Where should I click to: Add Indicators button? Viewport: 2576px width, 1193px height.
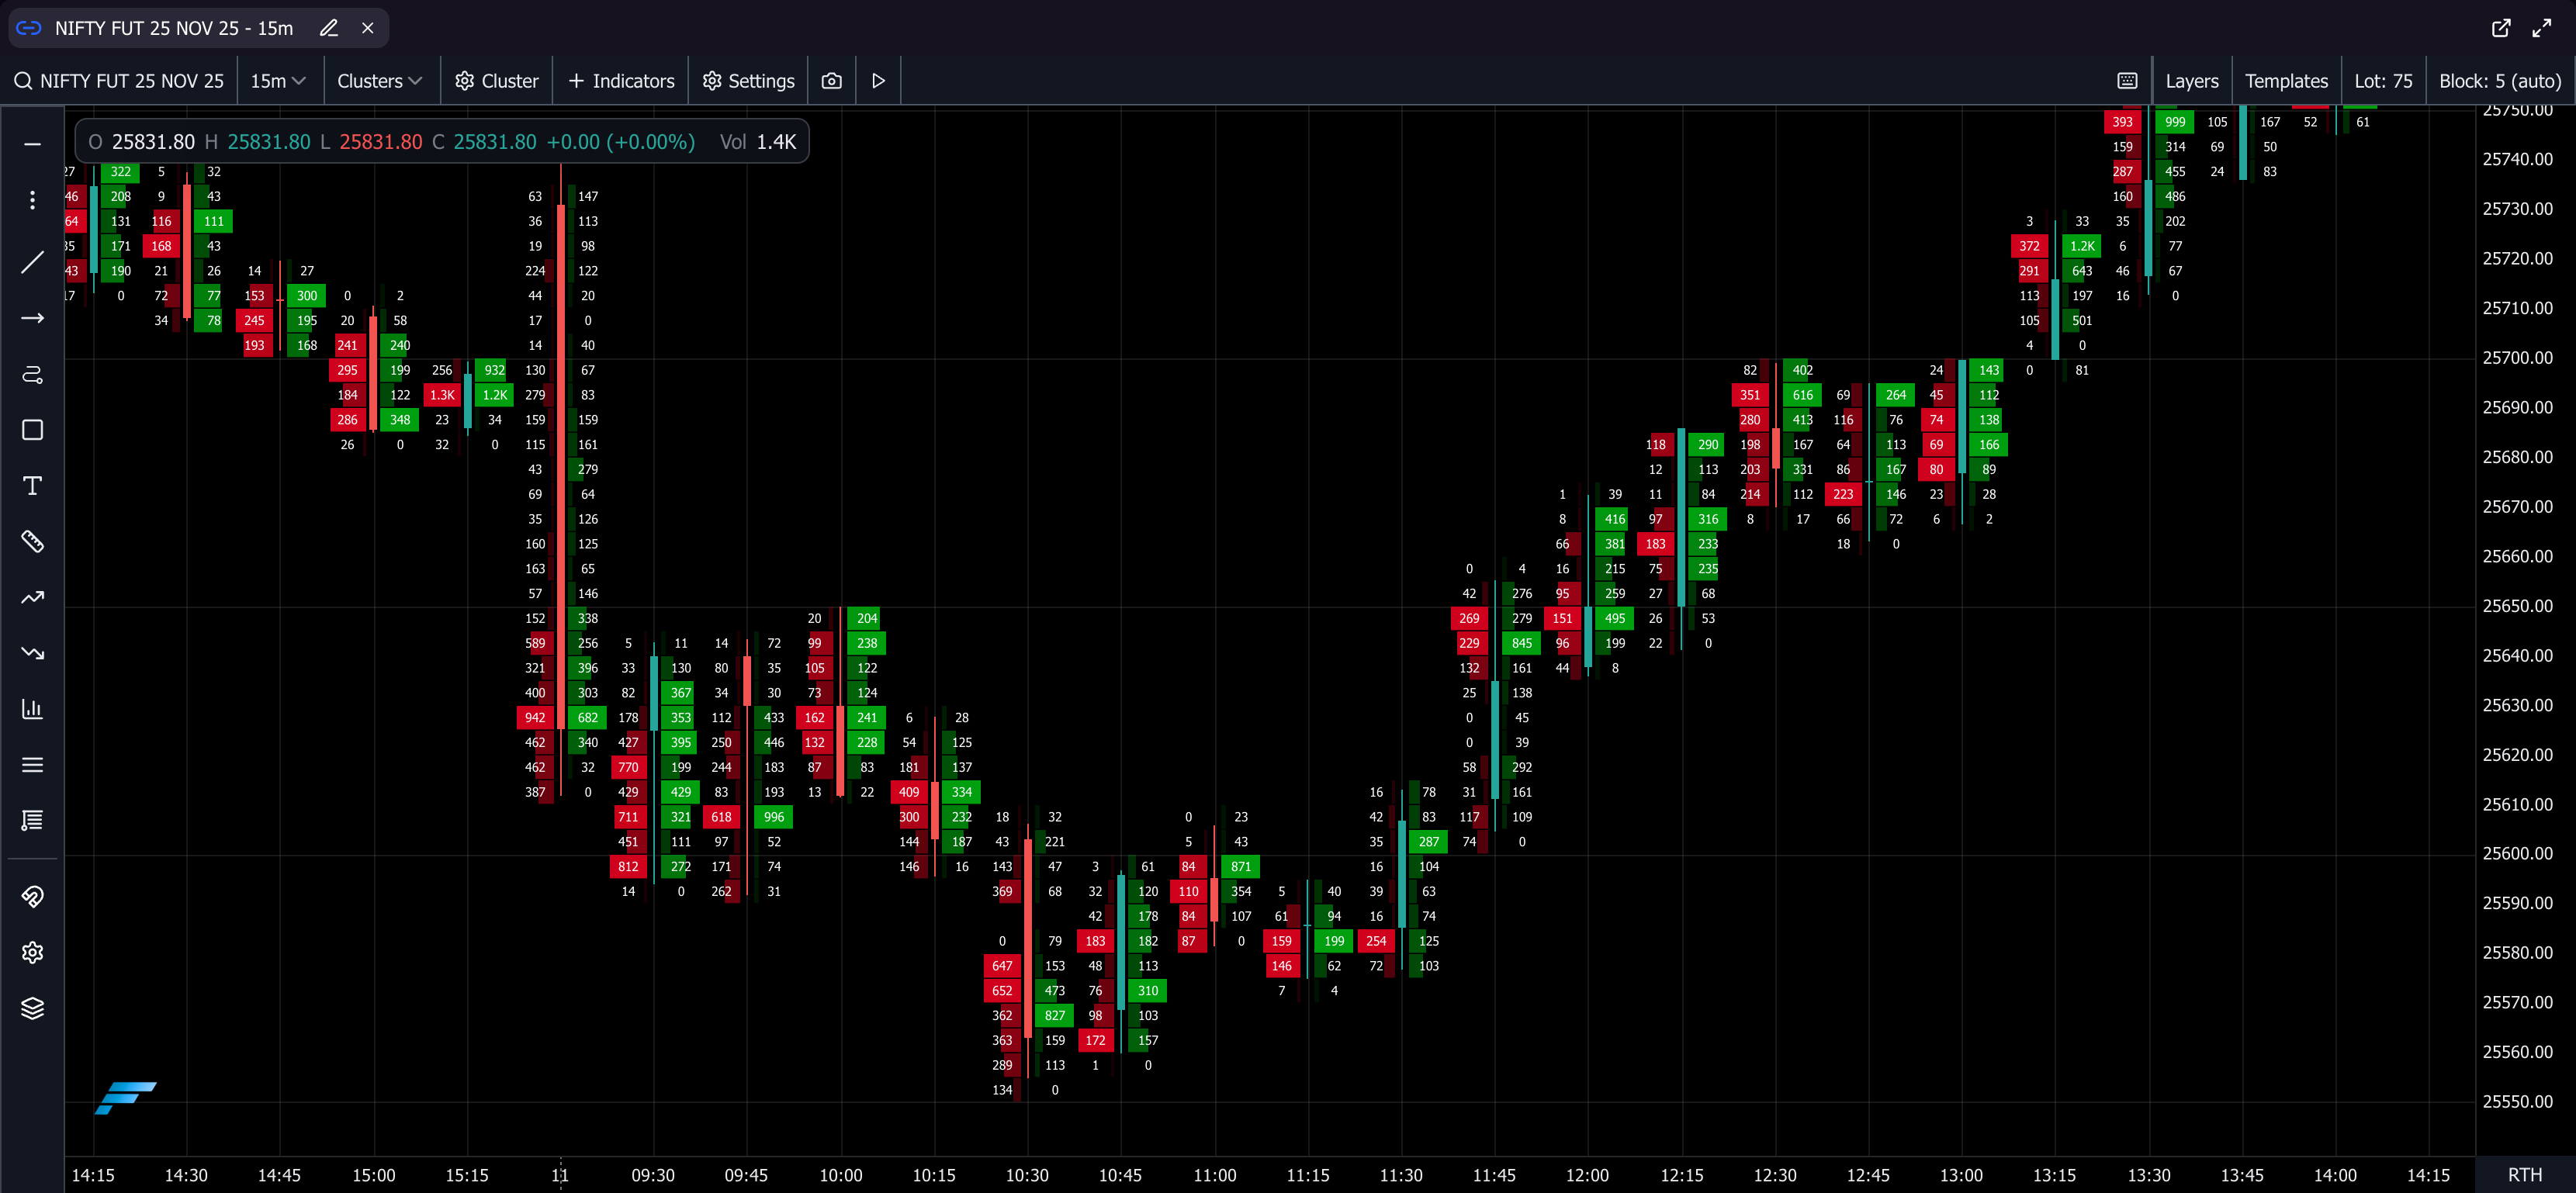[x=621, y=81]
